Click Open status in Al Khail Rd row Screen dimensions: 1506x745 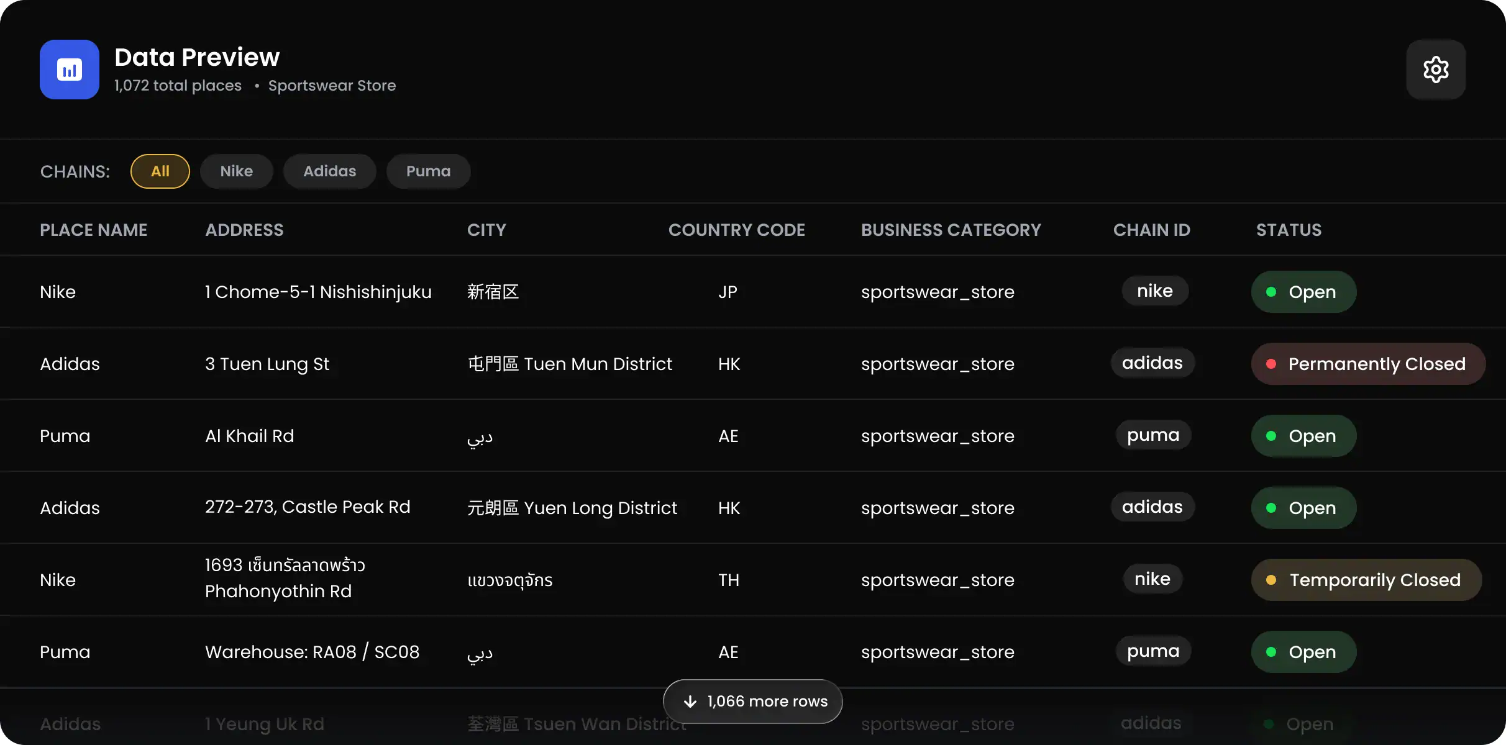click(x=1303, y=436)
